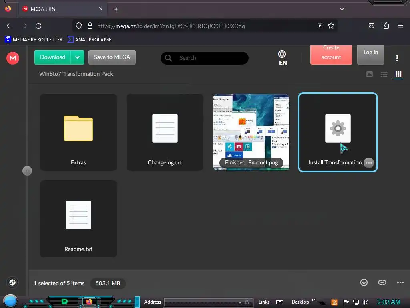This screenshot has width=410, height=308.
Task: Click the Firefox taskbar button
Action: pyautogui.click(x=89, y=302)
